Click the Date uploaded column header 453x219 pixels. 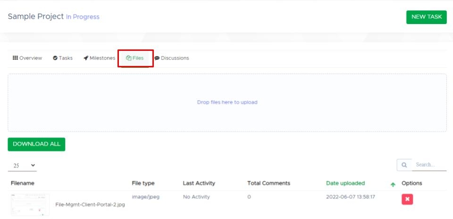pos(345,183)
